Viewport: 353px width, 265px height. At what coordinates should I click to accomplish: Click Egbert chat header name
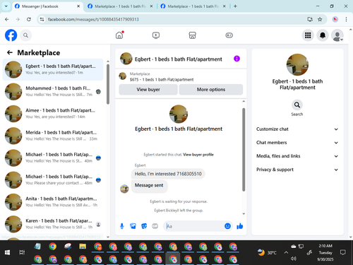178,59
